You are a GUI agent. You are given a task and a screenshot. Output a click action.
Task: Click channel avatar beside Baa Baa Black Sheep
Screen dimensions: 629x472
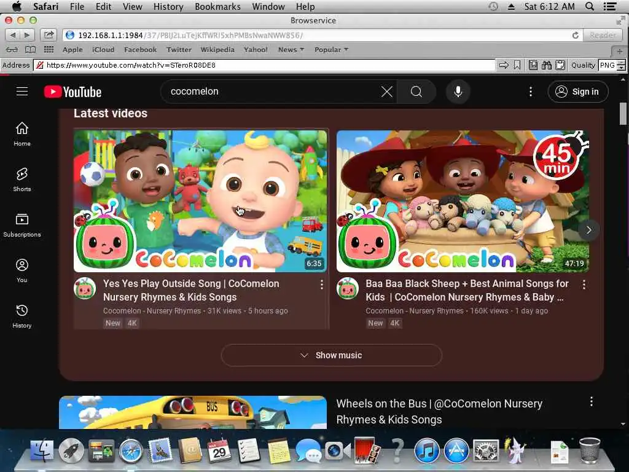pyautogui.click(x=348, y=288)
